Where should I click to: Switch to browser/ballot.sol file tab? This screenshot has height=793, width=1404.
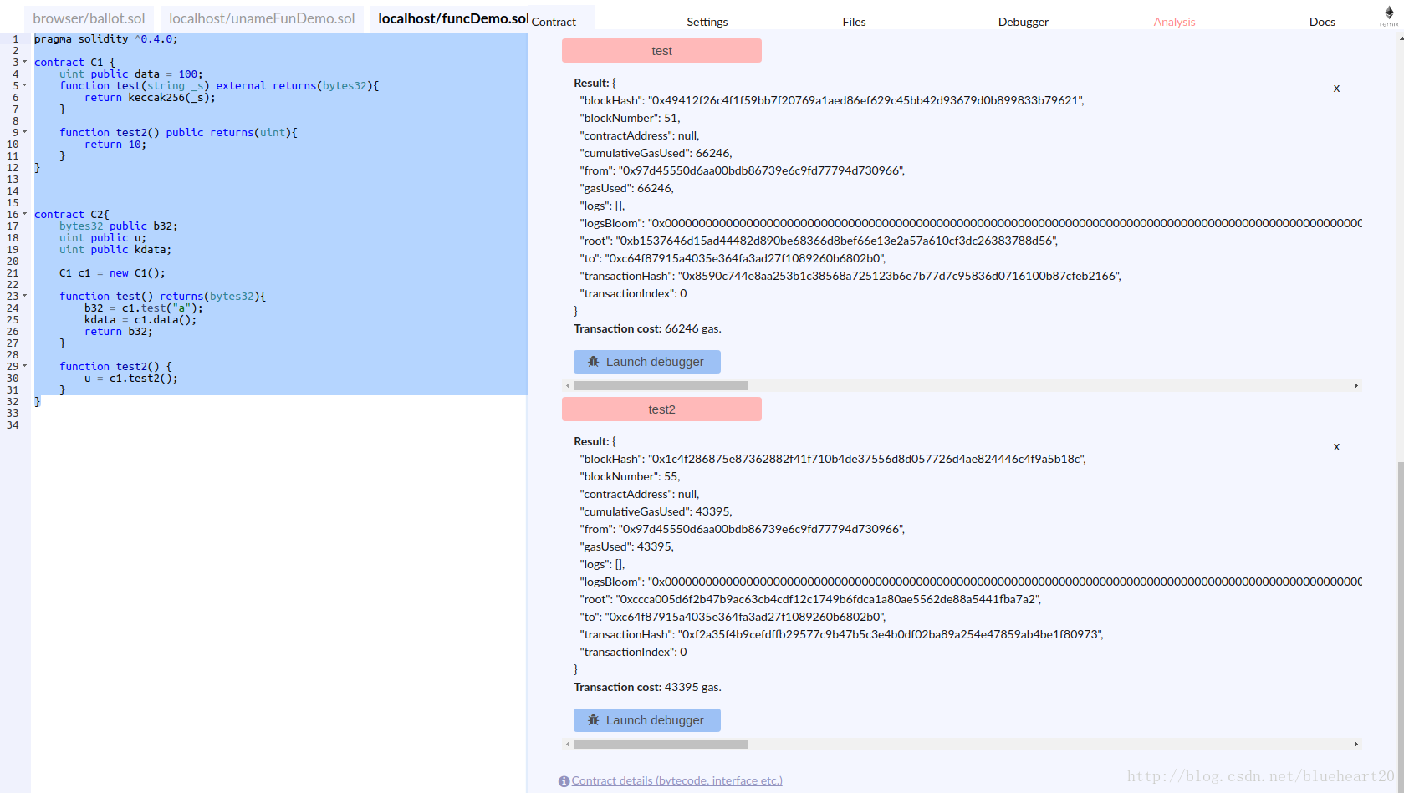pyautogui.click(x=89, y=18)
